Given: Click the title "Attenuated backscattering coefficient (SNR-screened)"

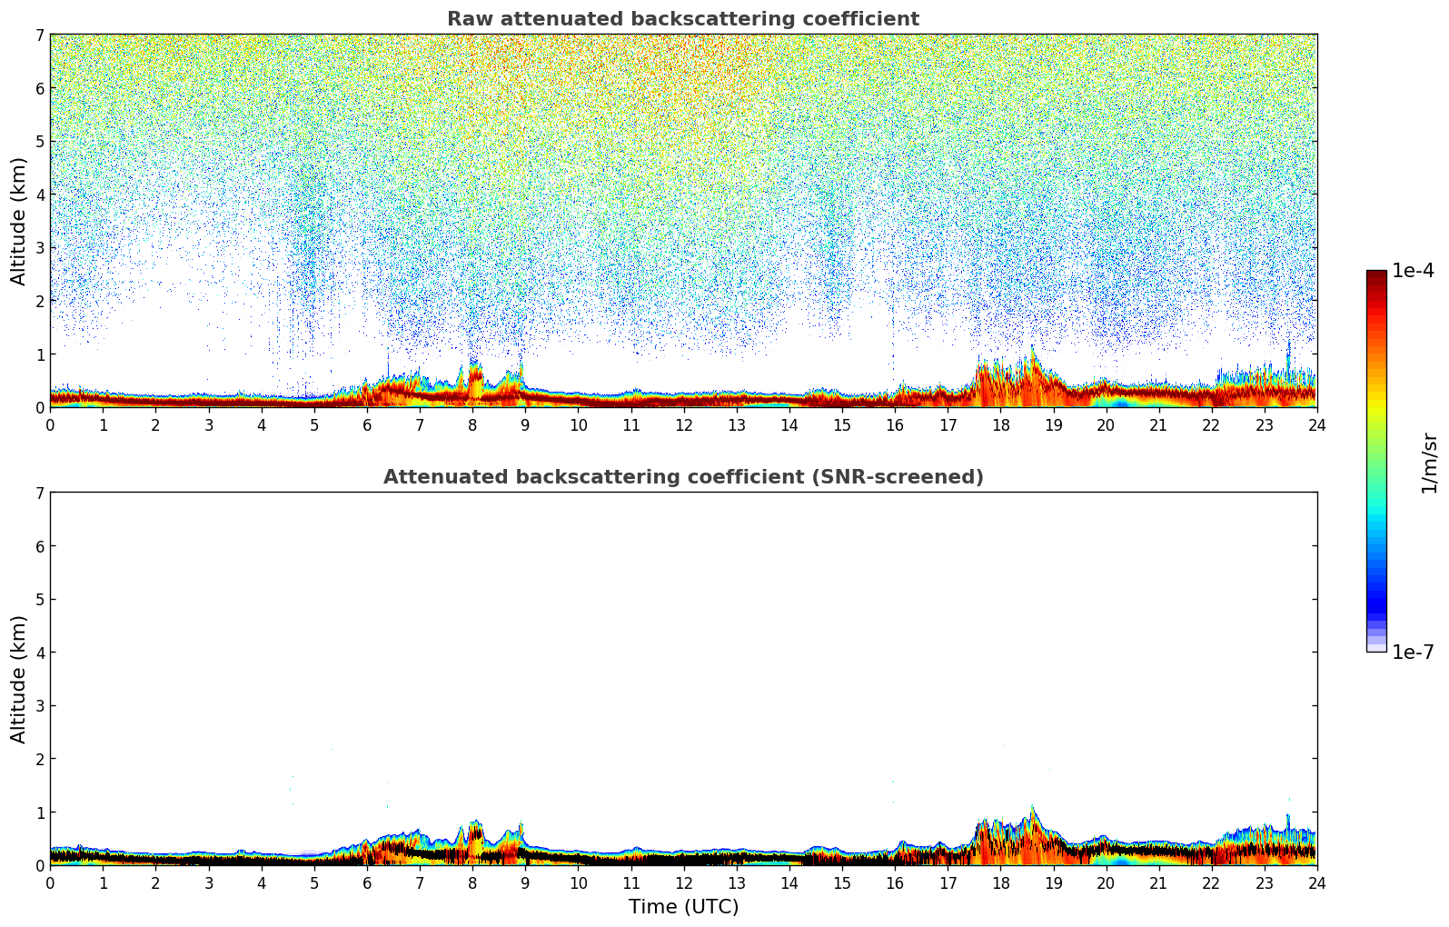Looking at the screenshot, I should [683, 477].
